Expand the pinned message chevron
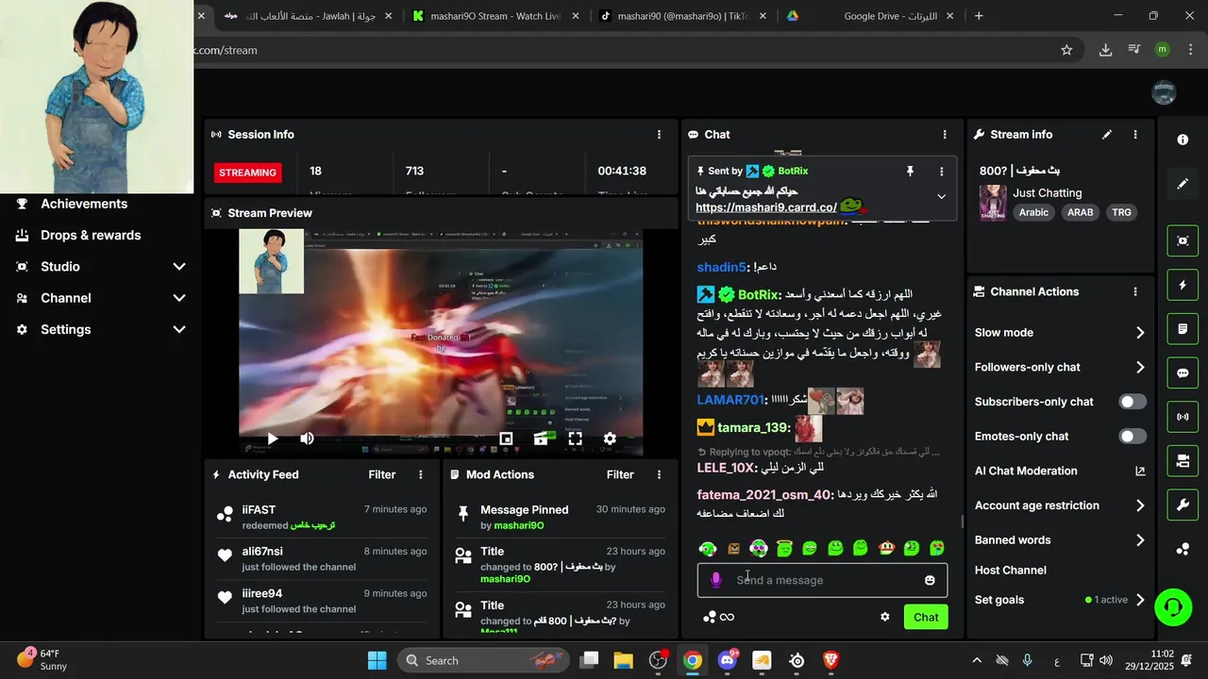The height and width of the screenshot is (679, 1208). (941, 197)
